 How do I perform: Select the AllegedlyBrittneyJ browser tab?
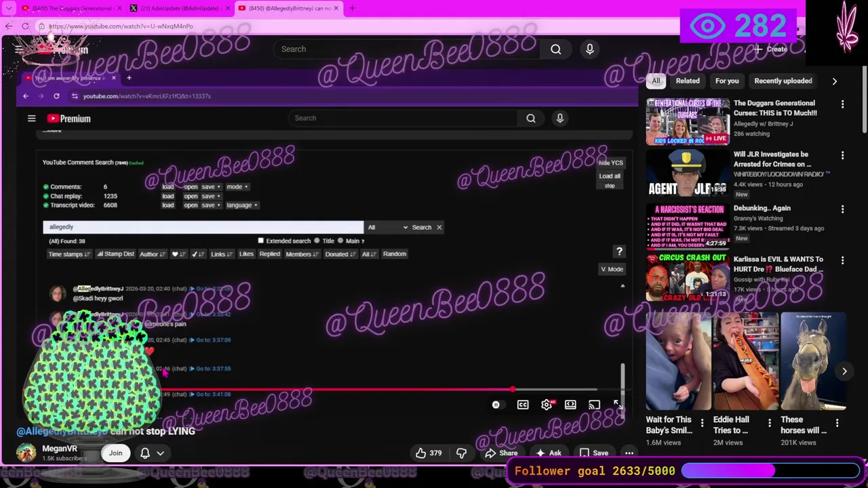(x=288, y=8)
